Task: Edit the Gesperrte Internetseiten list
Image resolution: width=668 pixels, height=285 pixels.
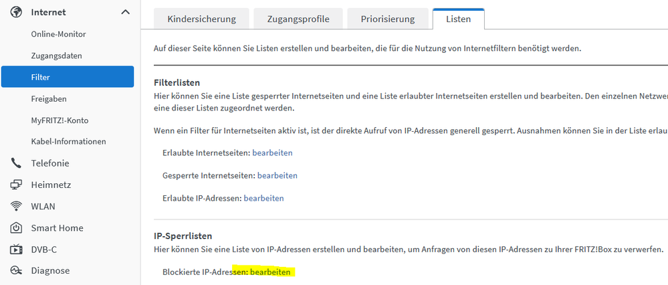Action: [277, 175]
